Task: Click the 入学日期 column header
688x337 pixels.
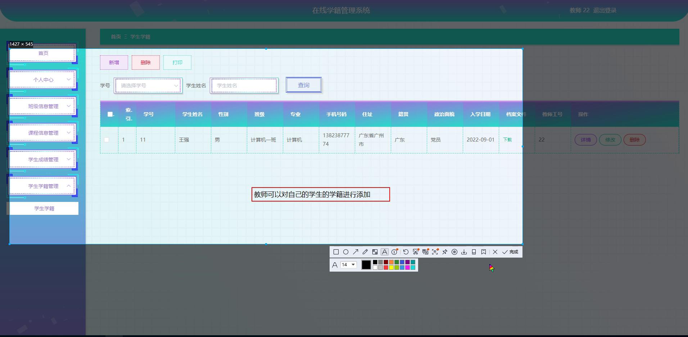Action: click(x=480, y=114)
